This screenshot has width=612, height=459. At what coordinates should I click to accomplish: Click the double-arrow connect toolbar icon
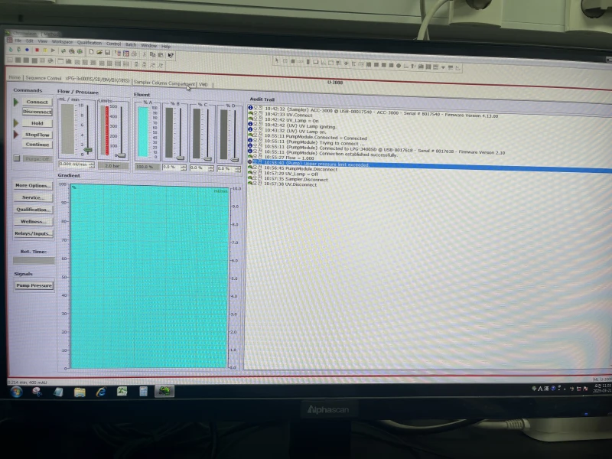click(x=63, y=50)
